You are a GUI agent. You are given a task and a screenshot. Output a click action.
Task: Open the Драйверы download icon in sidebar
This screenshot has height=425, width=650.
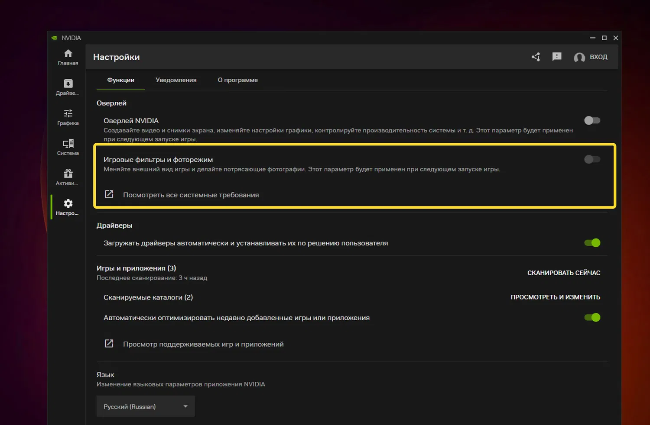[x=68, y=83]
